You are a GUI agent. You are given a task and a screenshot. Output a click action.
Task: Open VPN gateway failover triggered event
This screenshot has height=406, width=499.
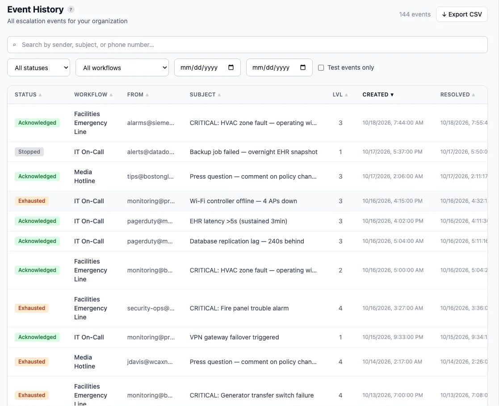(234, 337)
